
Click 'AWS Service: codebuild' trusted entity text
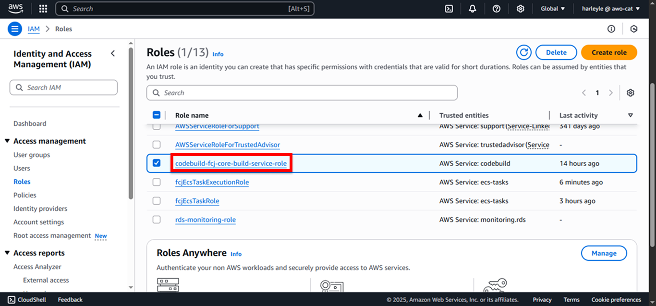[475, 163]
